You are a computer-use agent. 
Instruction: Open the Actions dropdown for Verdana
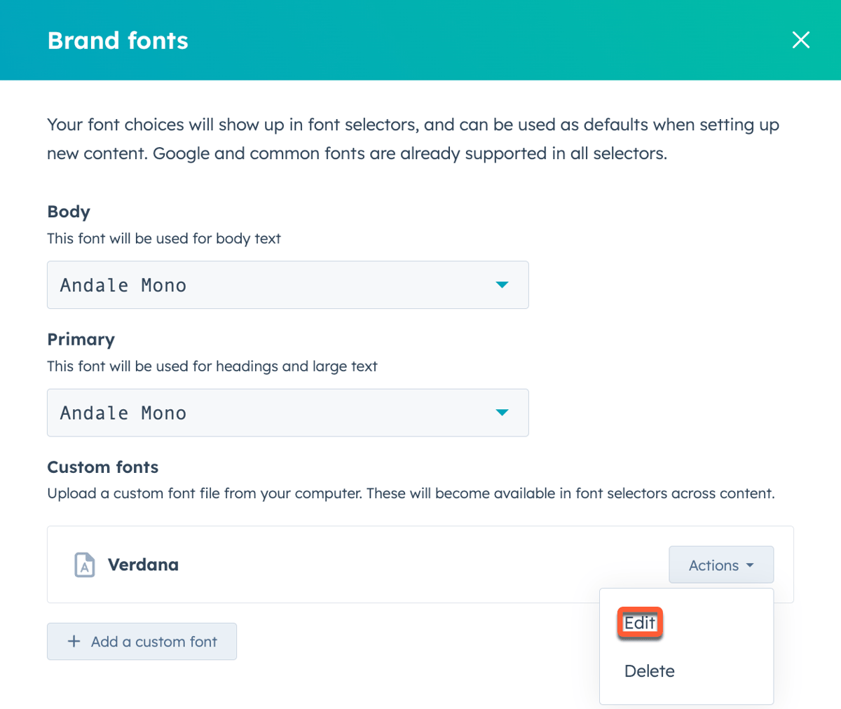click(x=721, y=565)
